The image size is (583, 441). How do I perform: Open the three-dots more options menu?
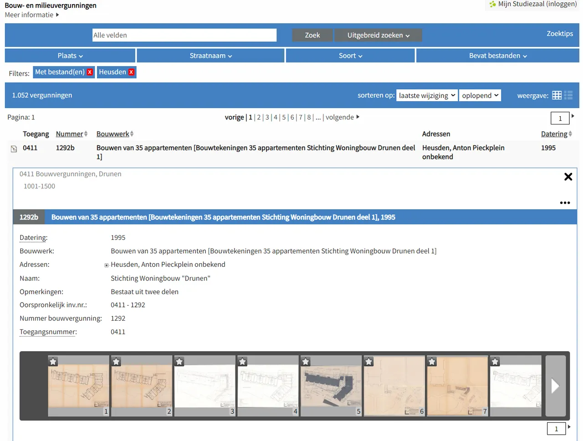(565, 203)
